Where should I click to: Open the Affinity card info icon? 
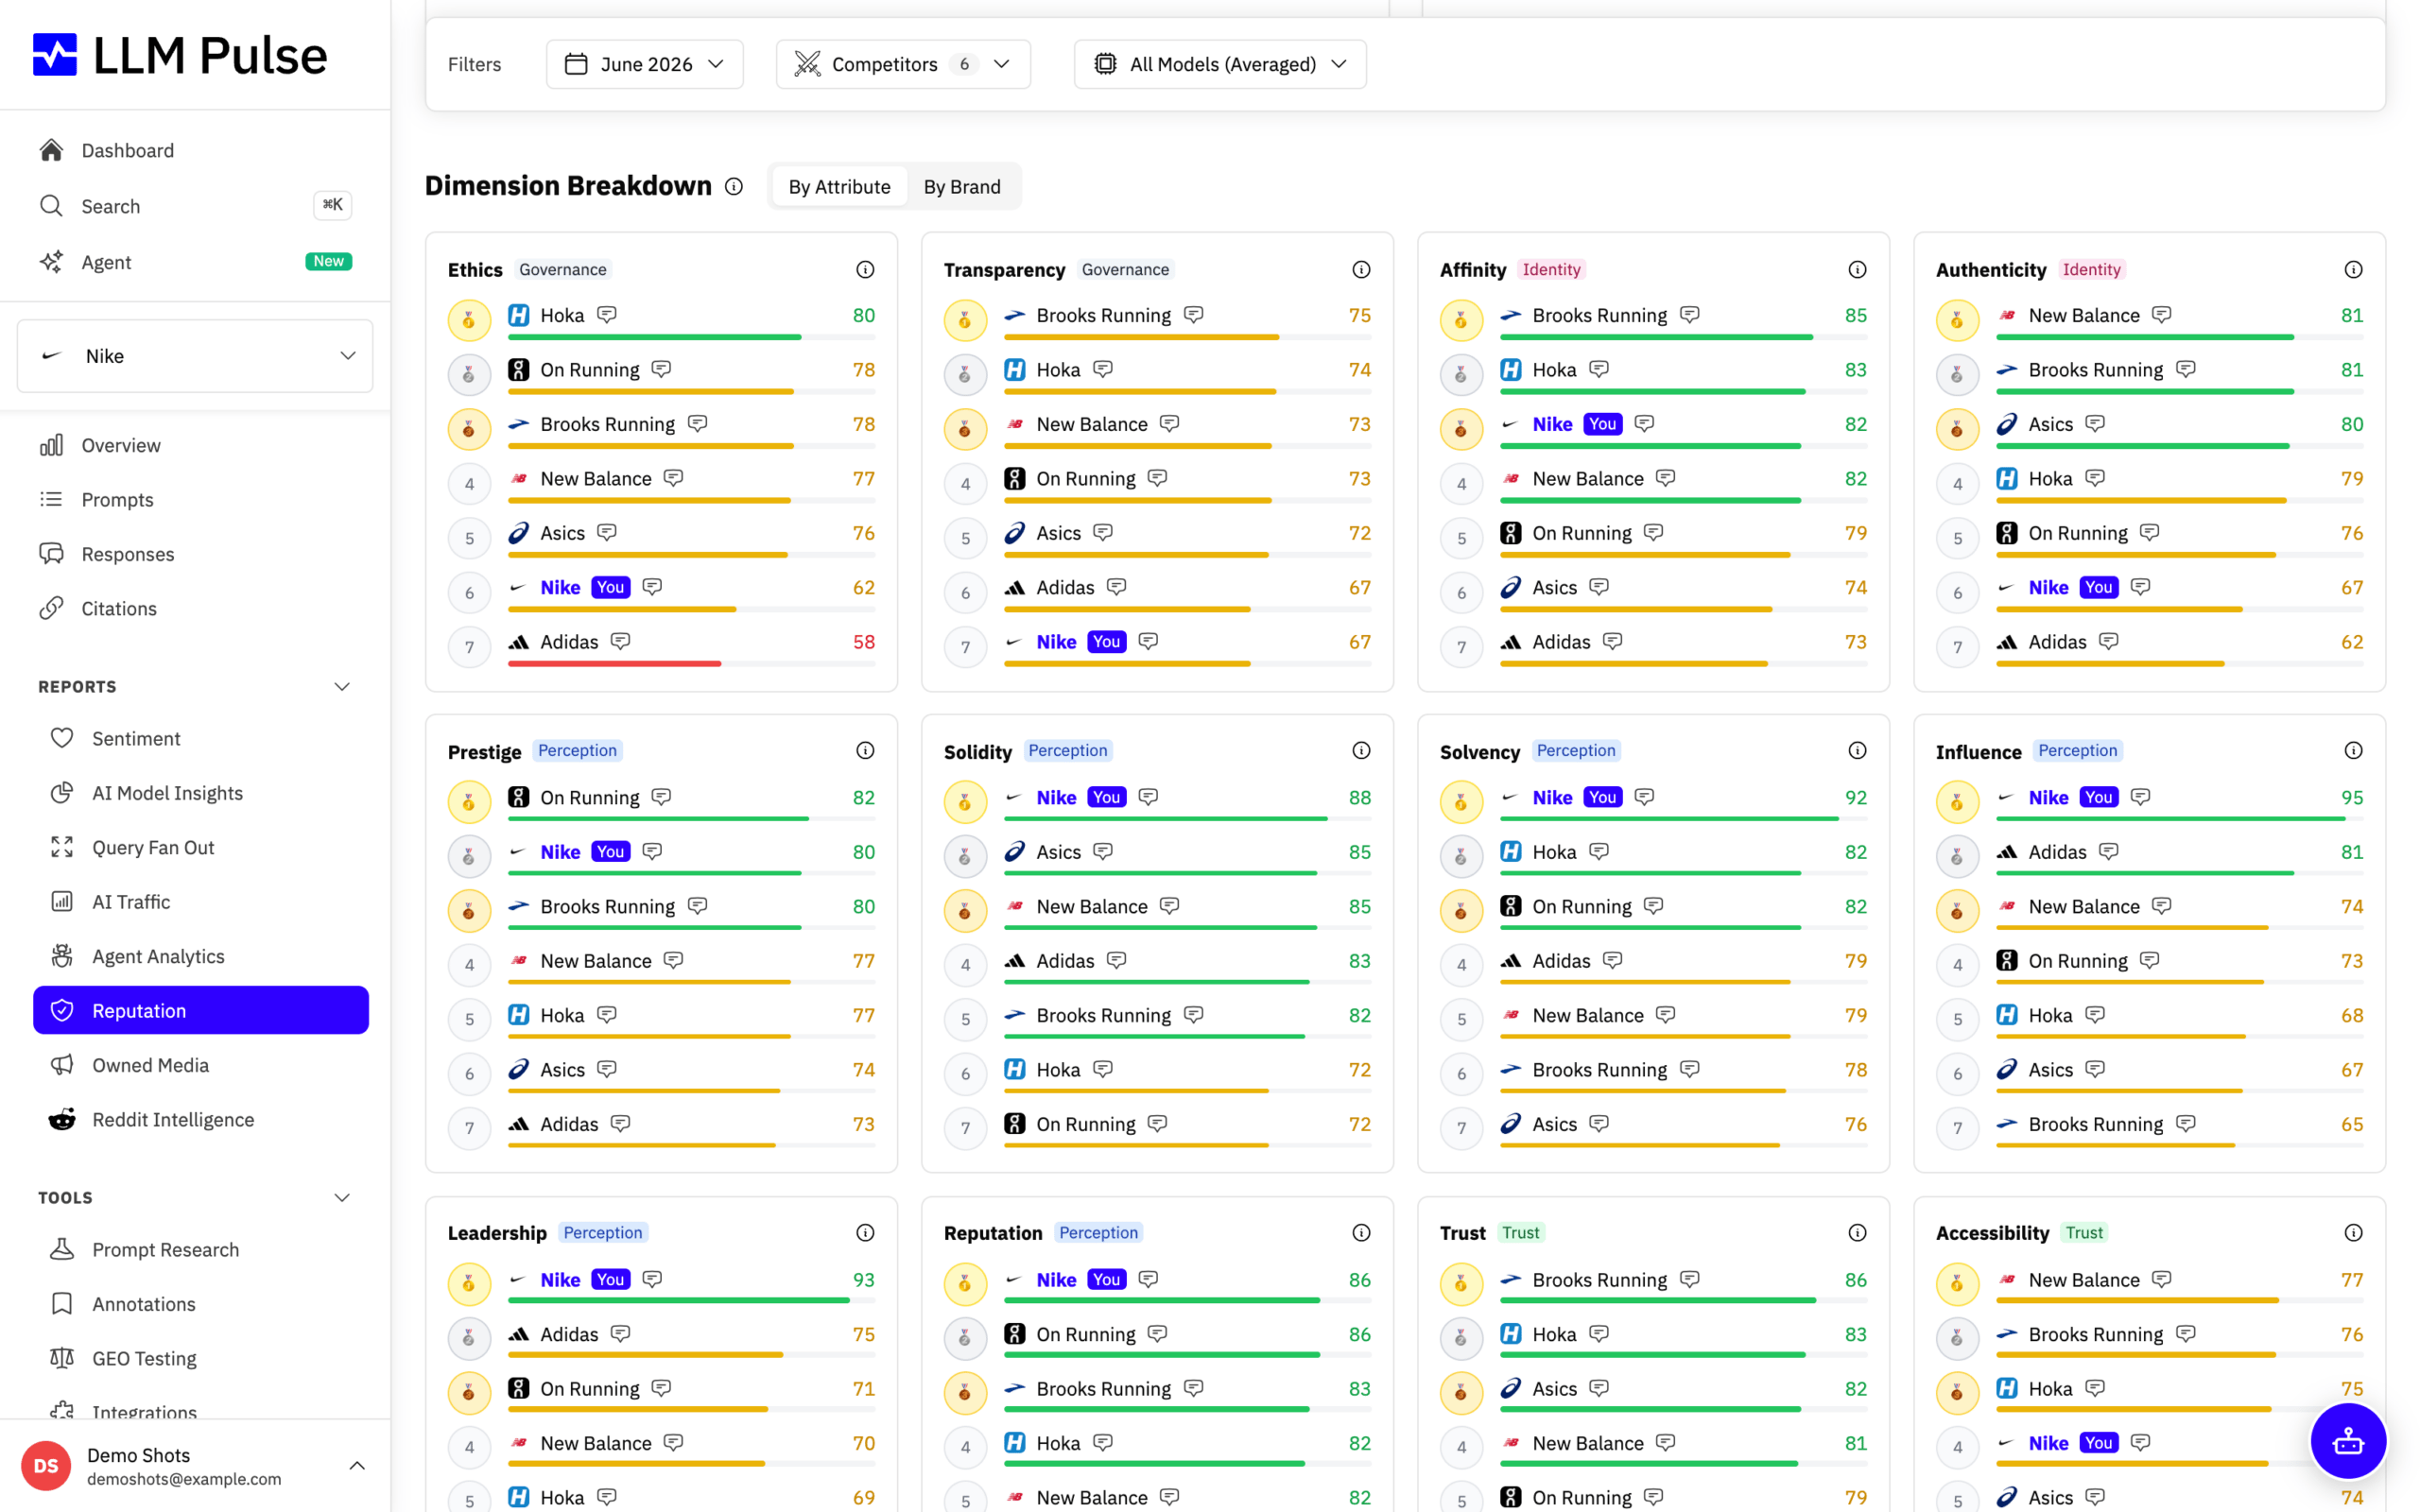click(1857, 270)
